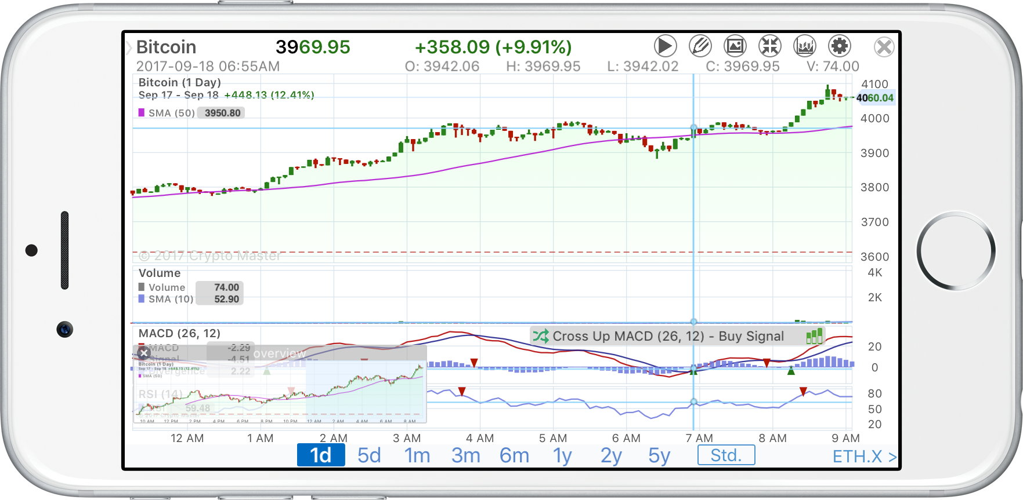Tap the red RSI marker near 4 AM
Screen dimensions: 1023x500
[x=462, y=392]
